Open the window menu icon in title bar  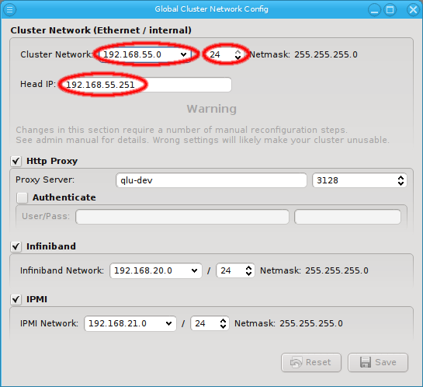click(x=10, y=10)
